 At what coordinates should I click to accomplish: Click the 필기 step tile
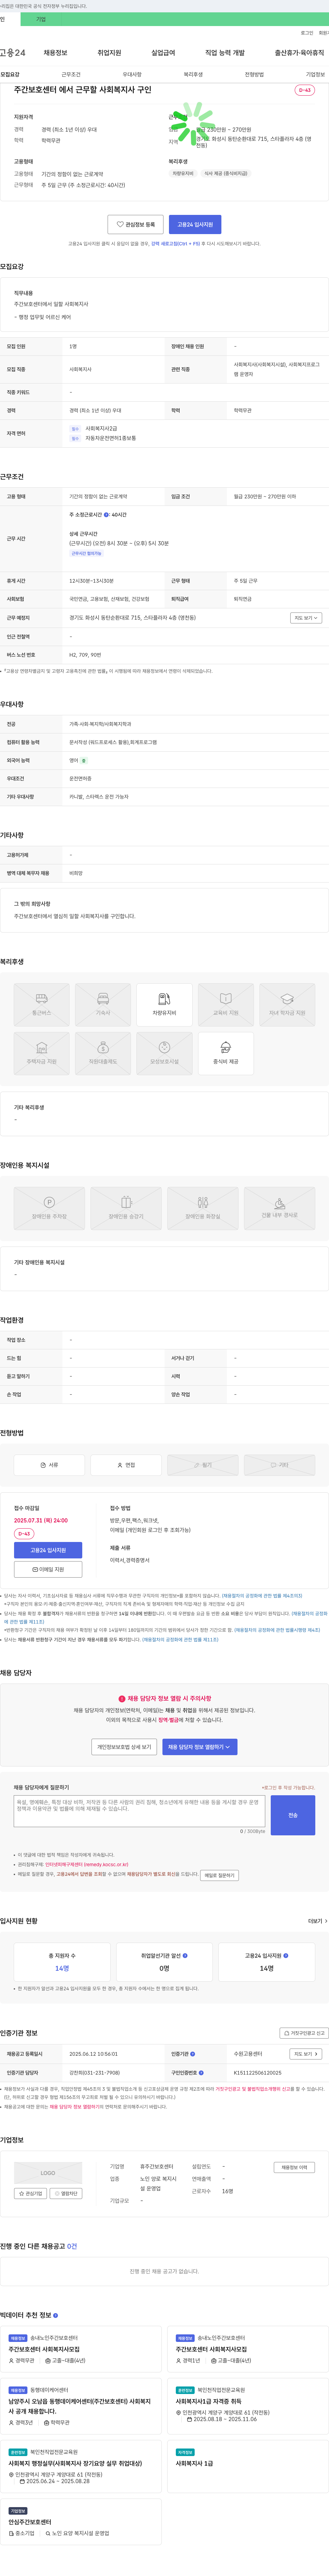[203, 1464]
